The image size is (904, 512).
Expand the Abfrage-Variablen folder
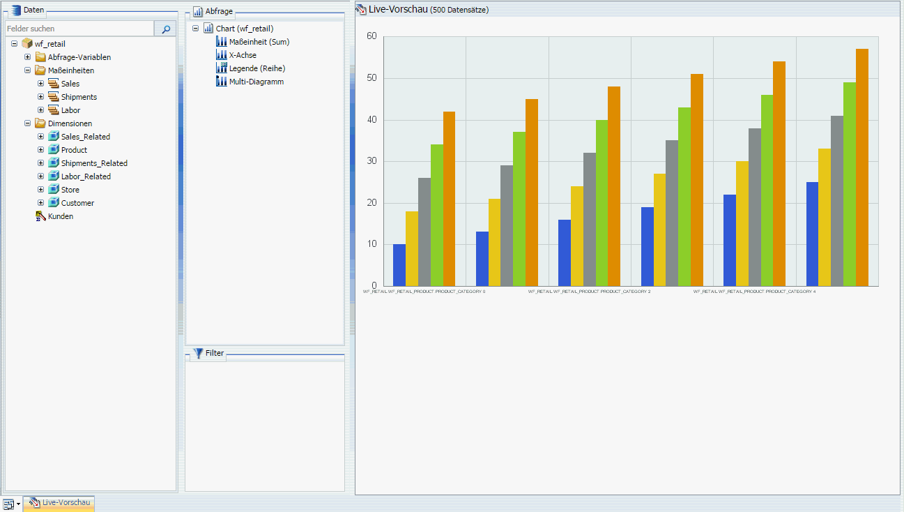[27, 57]
